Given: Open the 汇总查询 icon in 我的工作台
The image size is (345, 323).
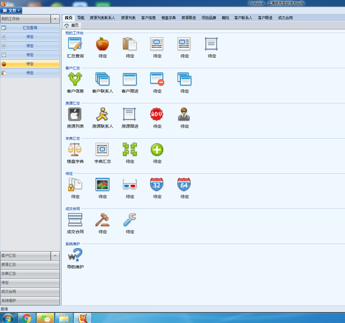Looking at the screenshot, I should [x=75, y=44].
